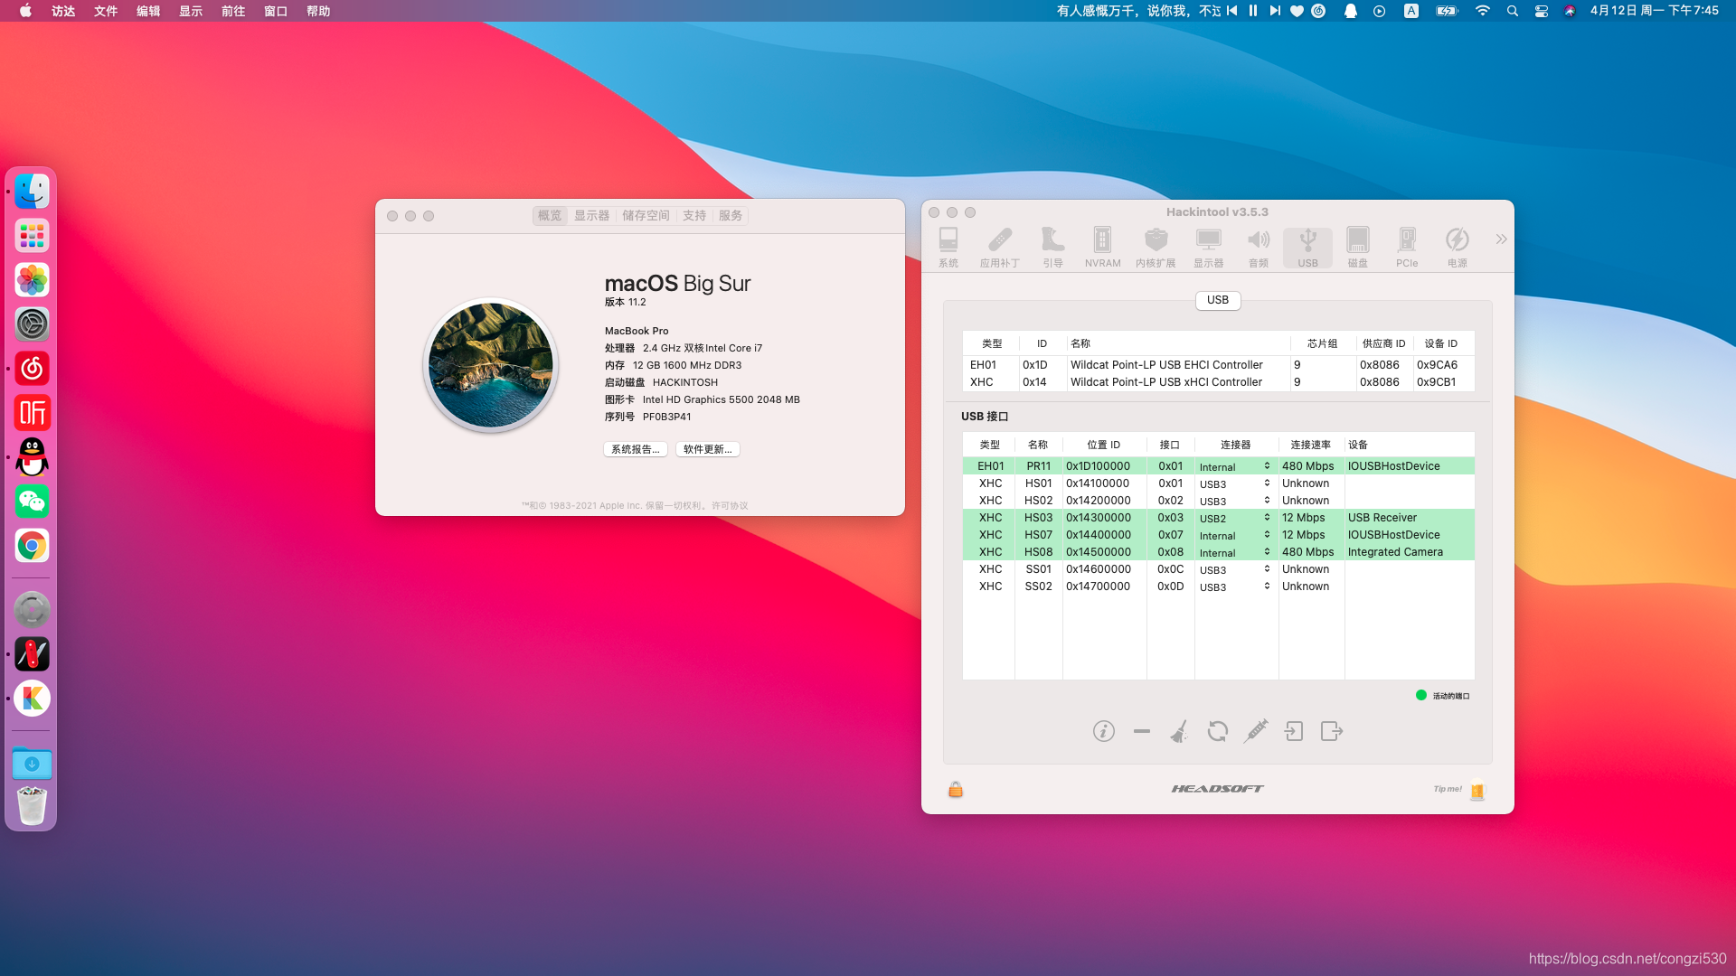Inject USB ports with syringe icon
1736x976 pixels.
click(x=1256, y=731)
